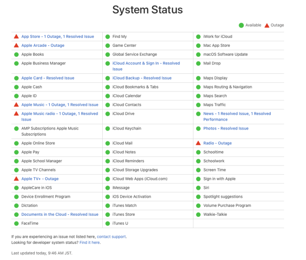Open Apple Music outage and resolved issue link
This screenshot has width=306, height=260.
click(x=60, y=105)
